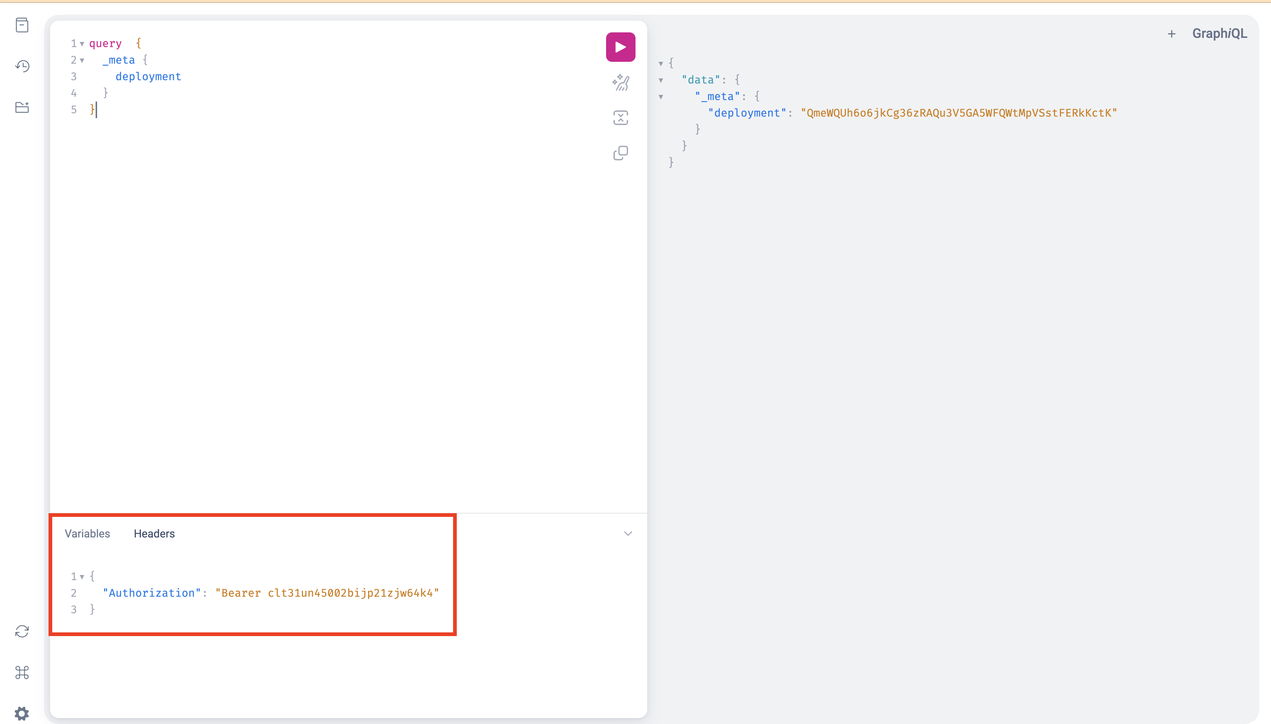
Task: Collapse the "_meta" object in response
Action: click(x=661, y=97)
